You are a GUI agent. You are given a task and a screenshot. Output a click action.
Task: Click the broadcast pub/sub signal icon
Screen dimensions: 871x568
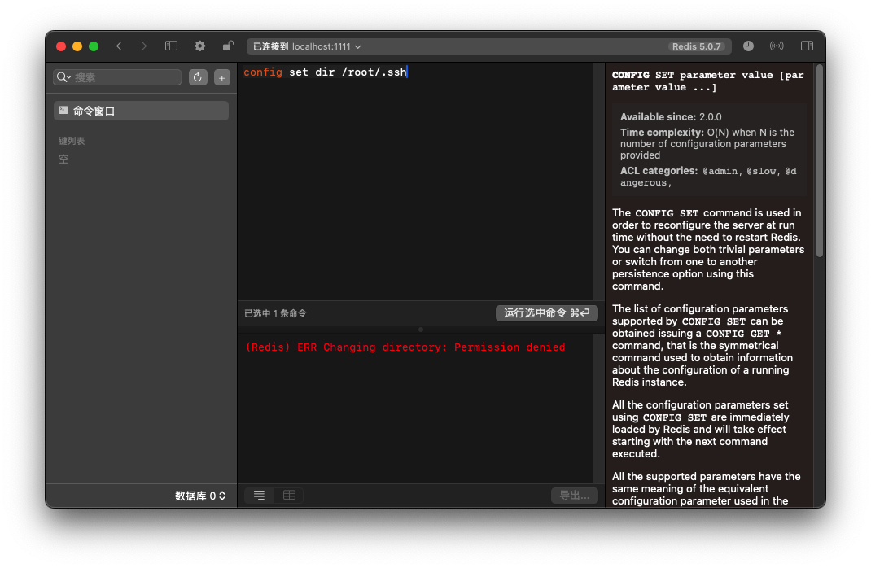(x=777, y=46)
